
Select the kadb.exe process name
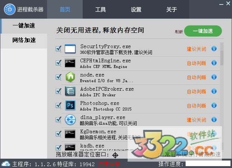(x=92, y=146)
